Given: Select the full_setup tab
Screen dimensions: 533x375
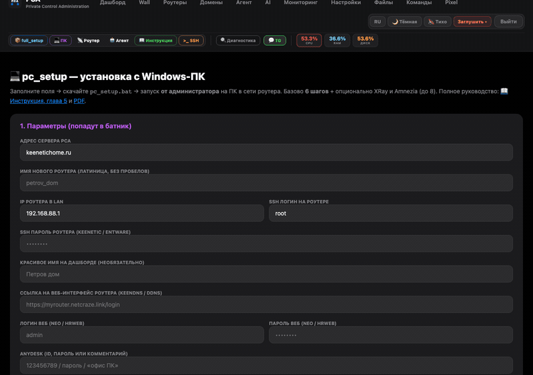Looking at the screenshot, I should 29,41.
